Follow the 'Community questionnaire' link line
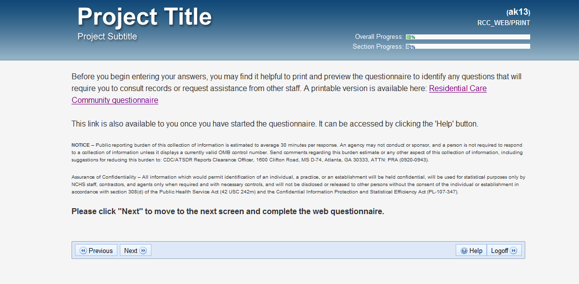This screenshot has height=284, width=579. [115, 100]
